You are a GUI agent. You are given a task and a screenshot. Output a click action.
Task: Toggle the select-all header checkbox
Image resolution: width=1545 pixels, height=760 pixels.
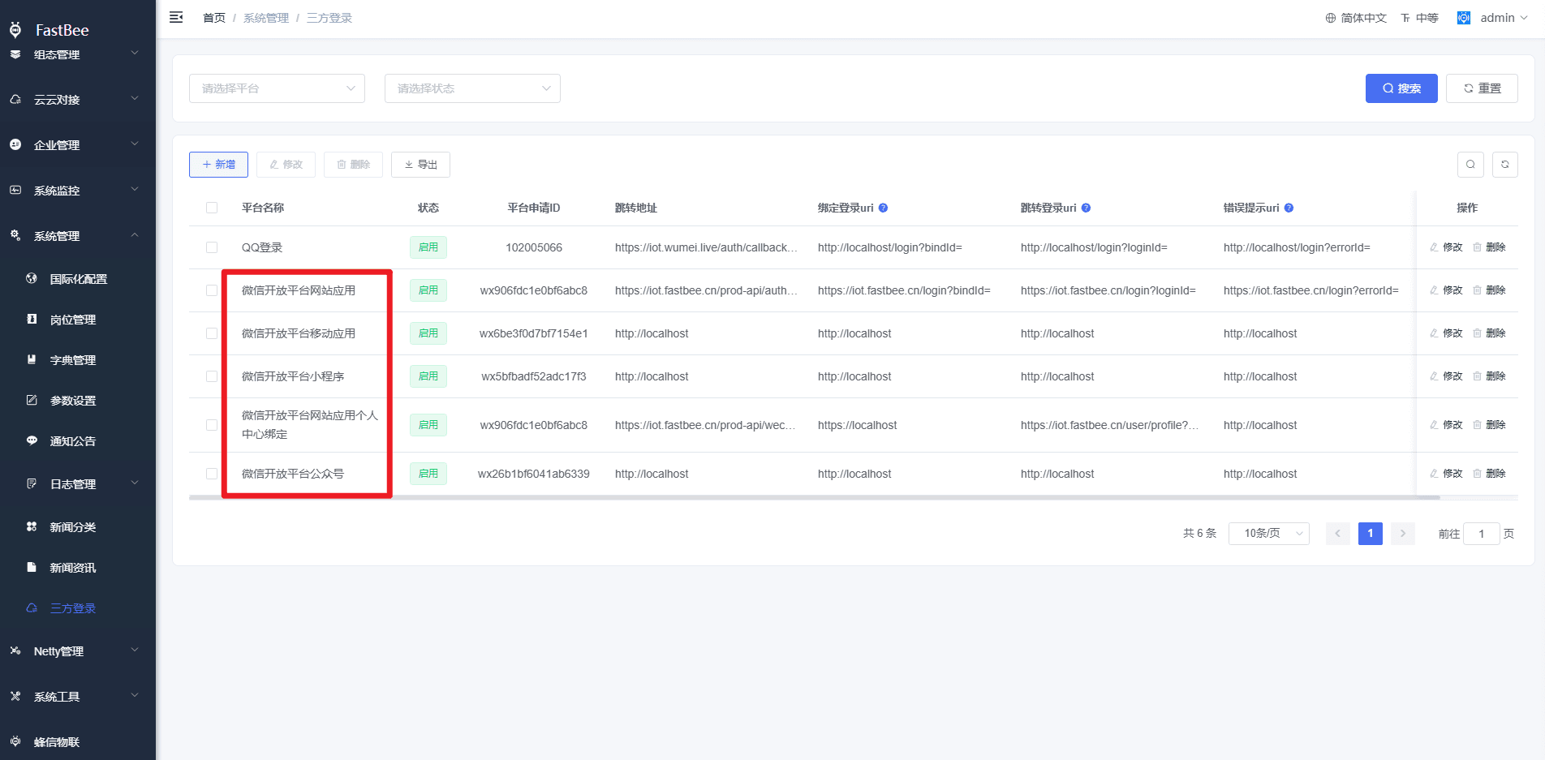point(212,208)
